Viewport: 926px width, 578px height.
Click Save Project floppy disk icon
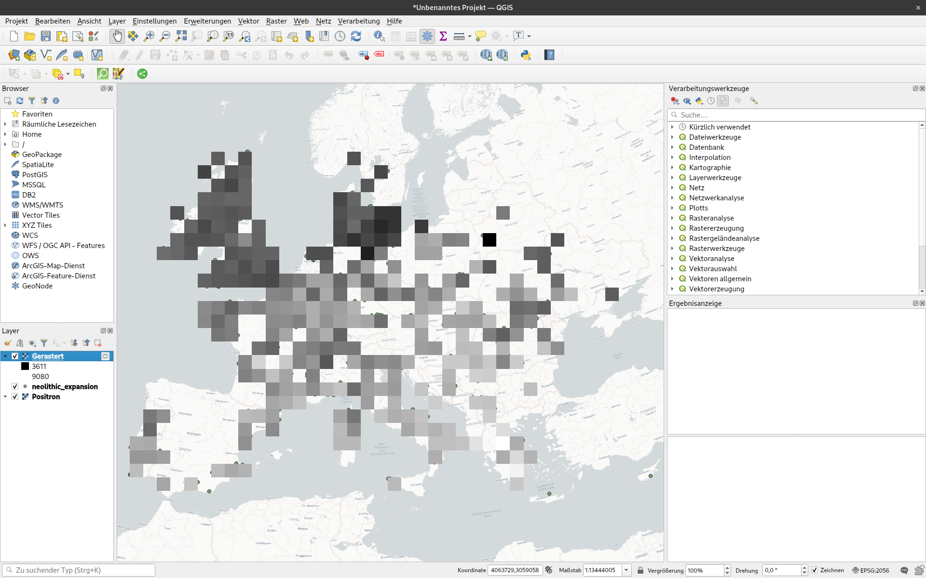coord(46,36)
